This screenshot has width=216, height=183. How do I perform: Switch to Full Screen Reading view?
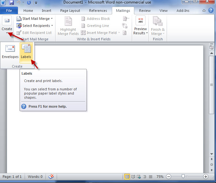[133, 177]
